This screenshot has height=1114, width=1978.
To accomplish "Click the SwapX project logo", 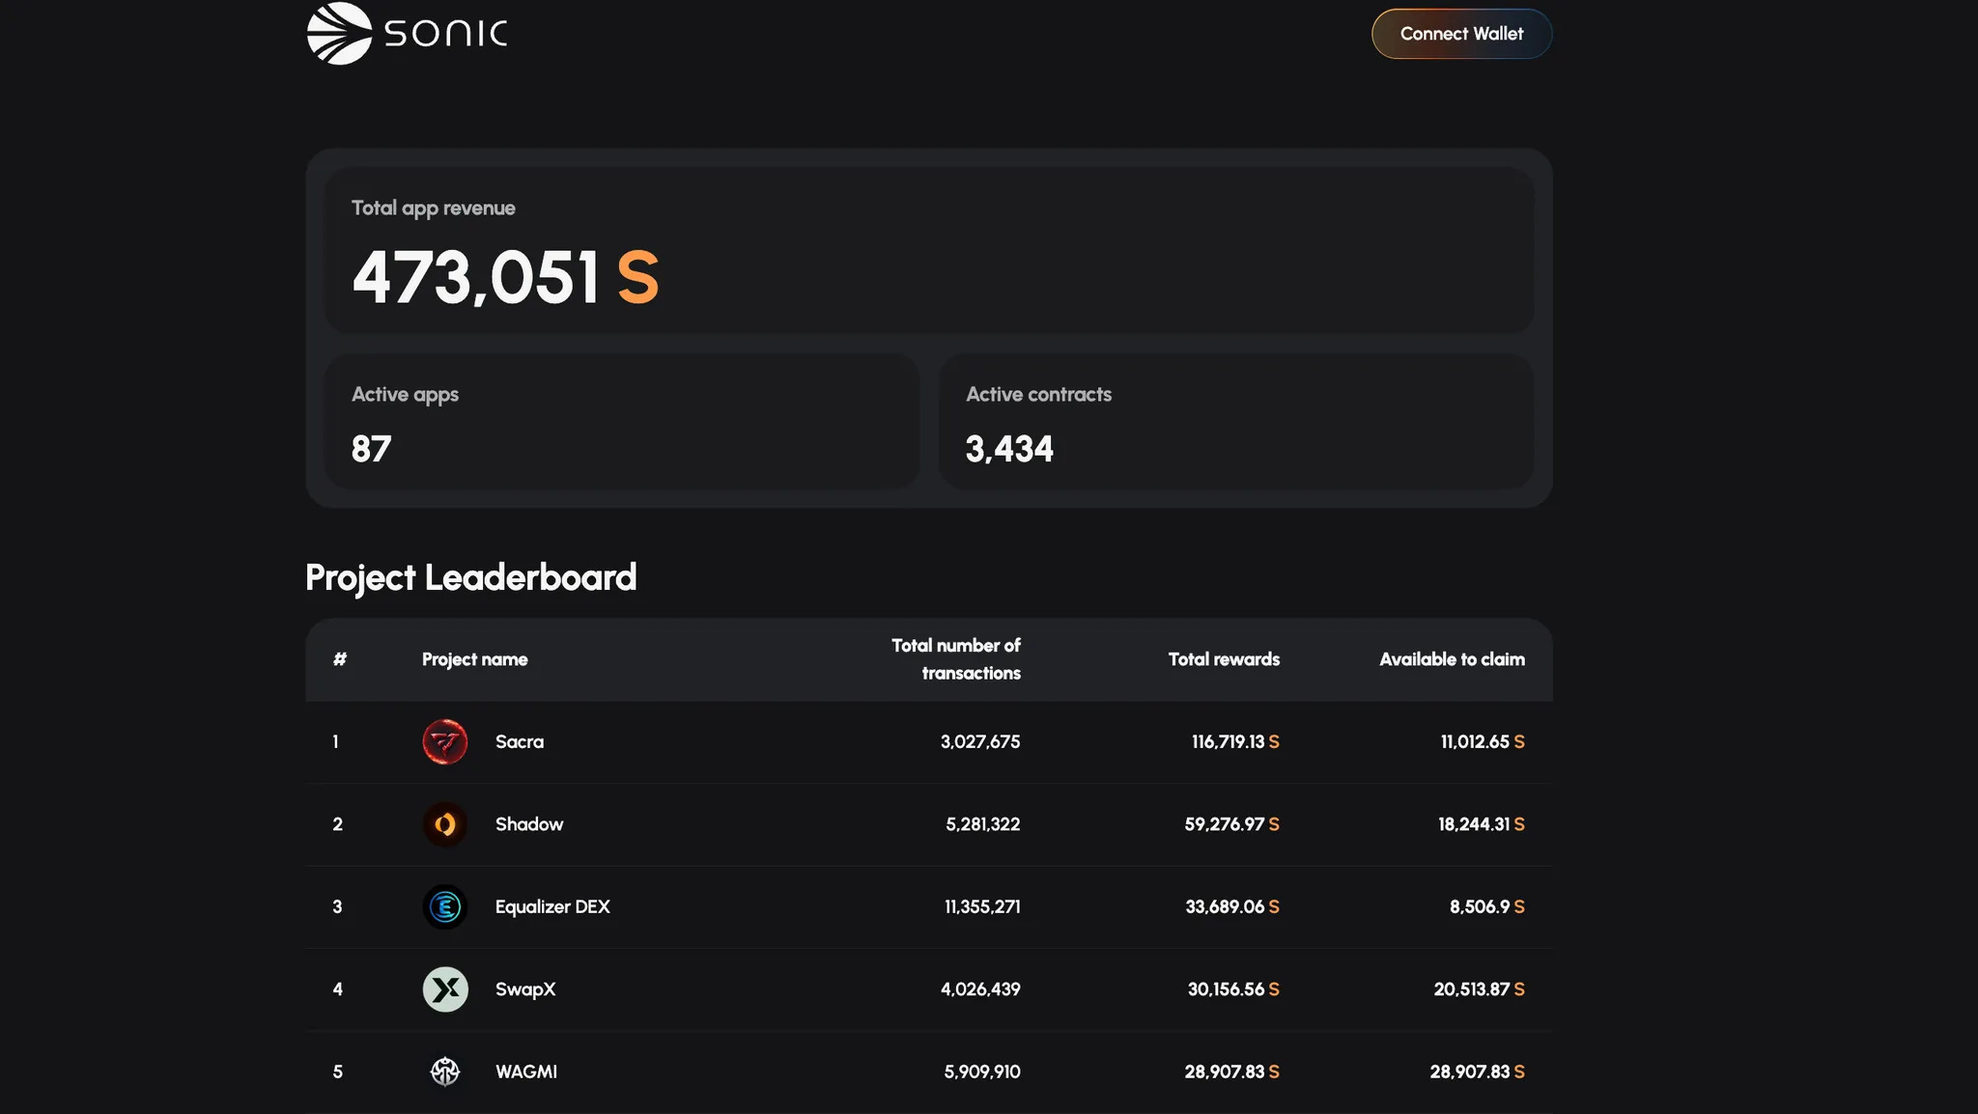I will 445,989.
